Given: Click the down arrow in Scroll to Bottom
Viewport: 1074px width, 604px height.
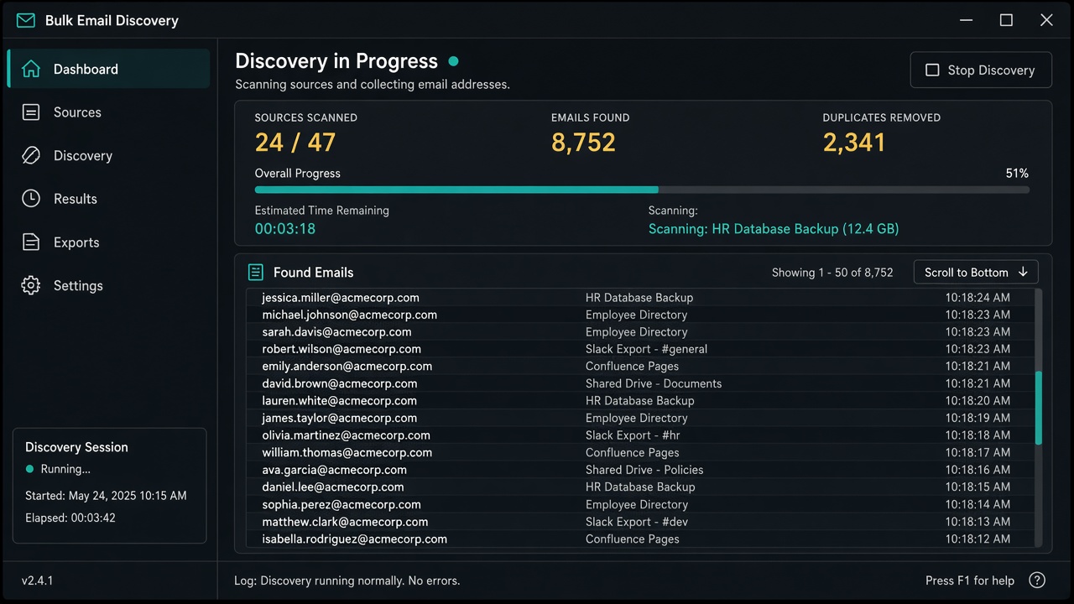Looking at the screenshot, I should click(1023, 272).
